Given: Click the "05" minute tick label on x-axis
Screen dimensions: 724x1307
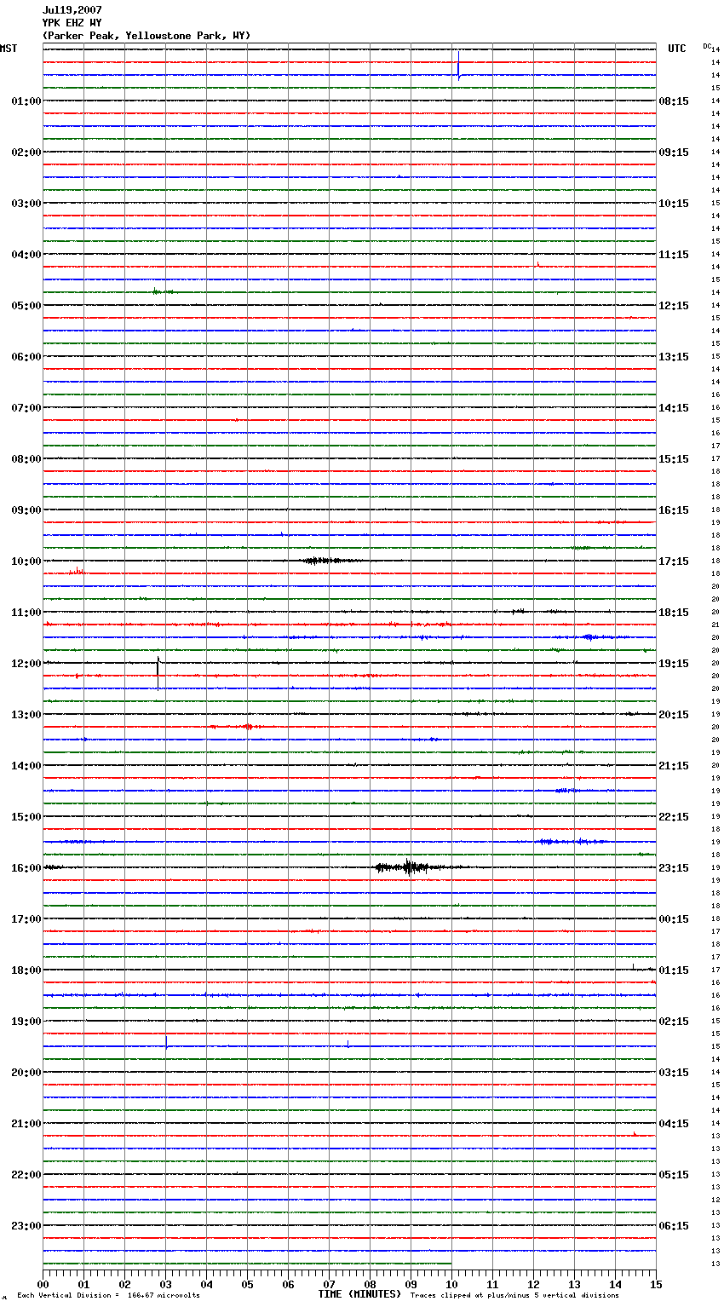Looking at the screenshot, I should pyautogui.click(x=248, y=1284).
